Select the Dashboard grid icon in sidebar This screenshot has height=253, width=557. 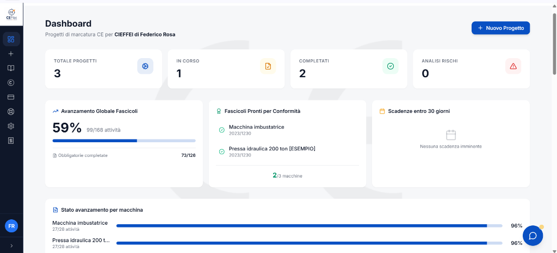11,39
